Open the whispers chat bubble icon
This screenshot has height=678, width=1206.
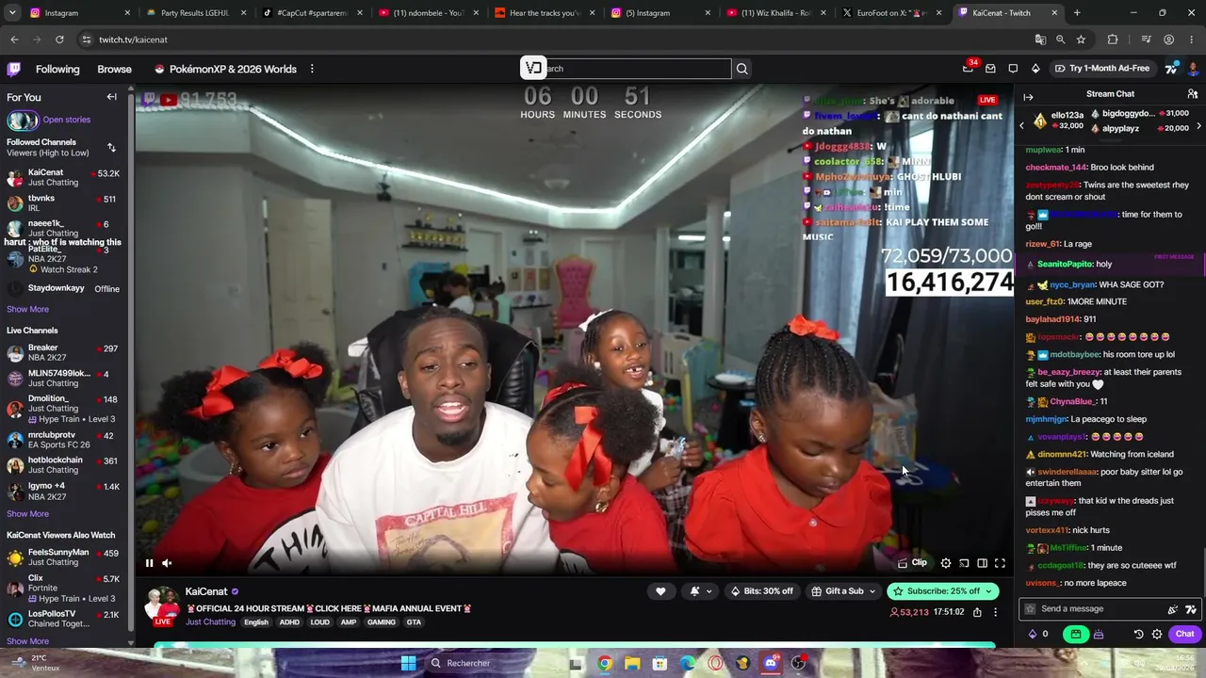(x=1013, y=69)
